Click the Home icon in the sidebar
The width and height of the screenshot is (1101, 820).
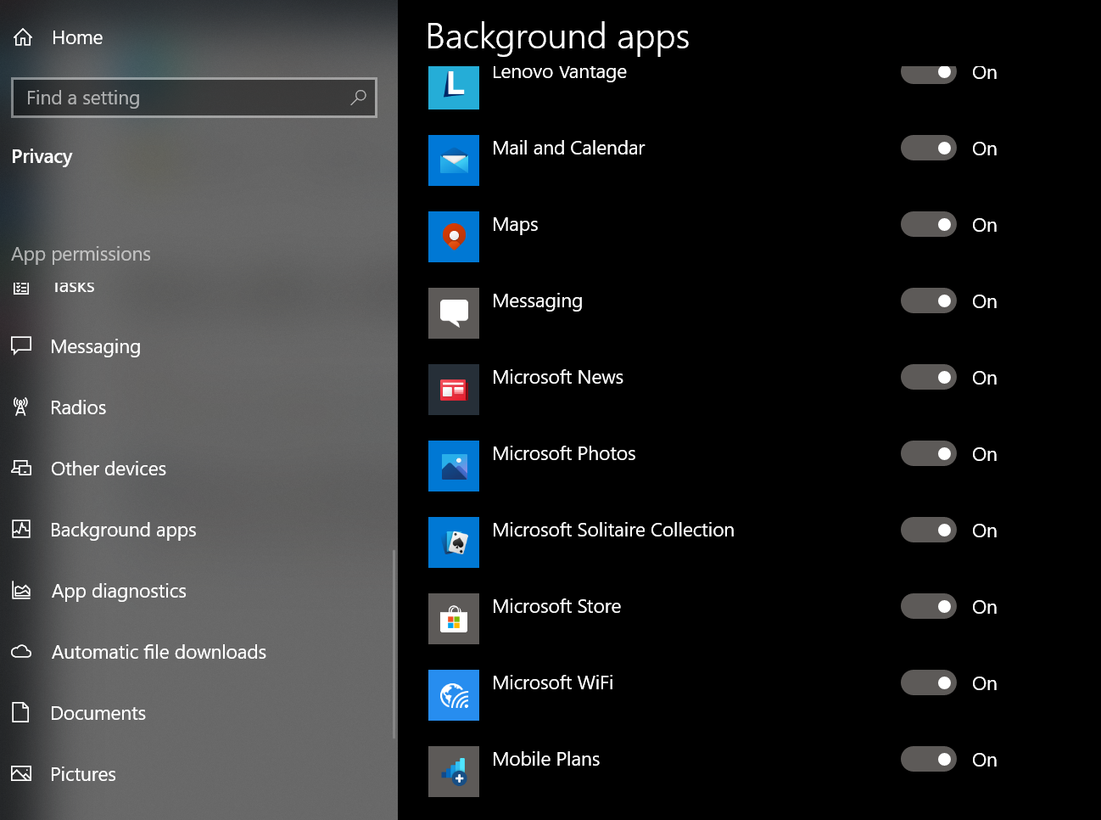pyautogui.click(x=23, y=37)
